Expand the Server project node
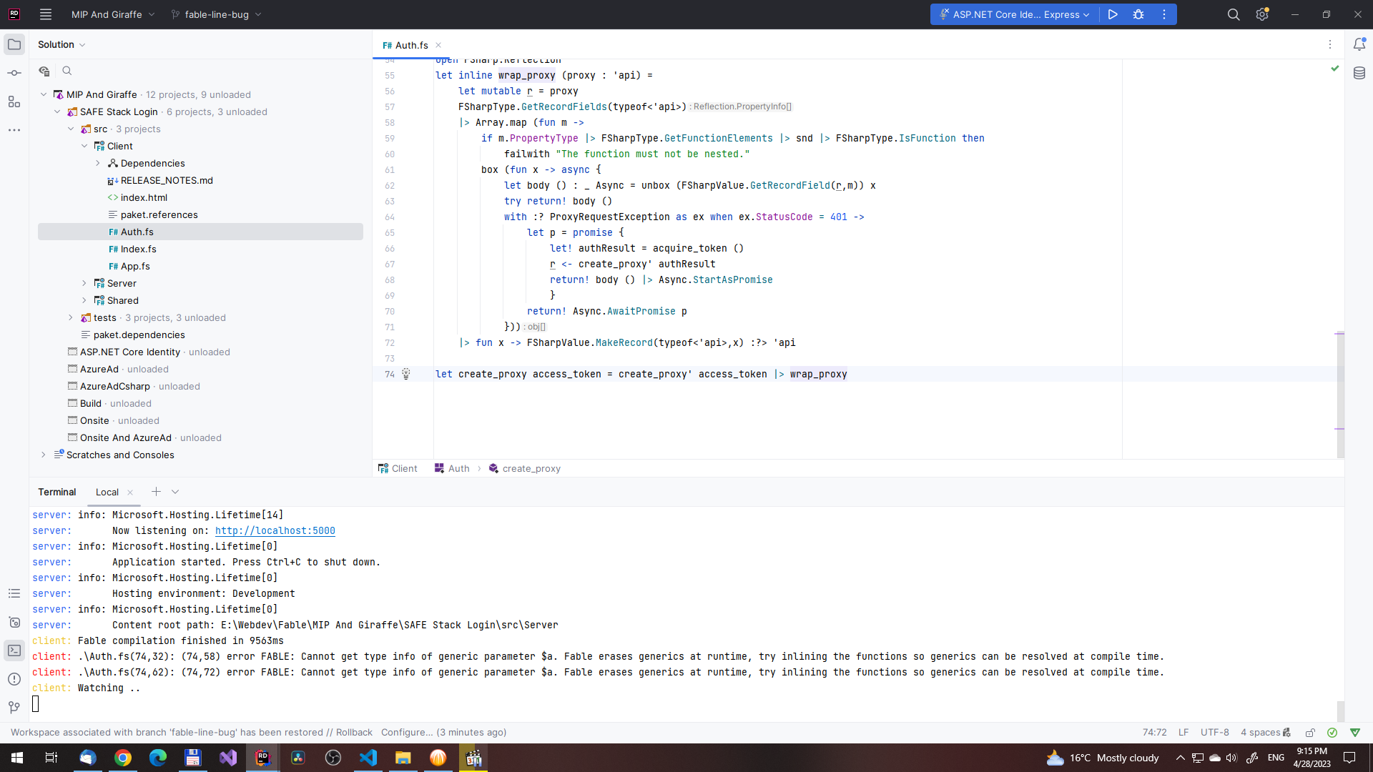 click(85, 283)
